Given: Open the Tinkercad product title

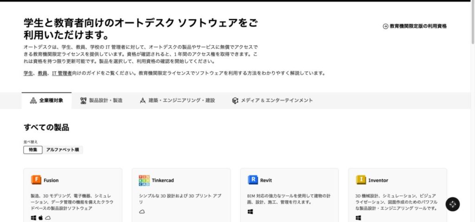Looking at the screenshot, I should (x=163, y=180).
